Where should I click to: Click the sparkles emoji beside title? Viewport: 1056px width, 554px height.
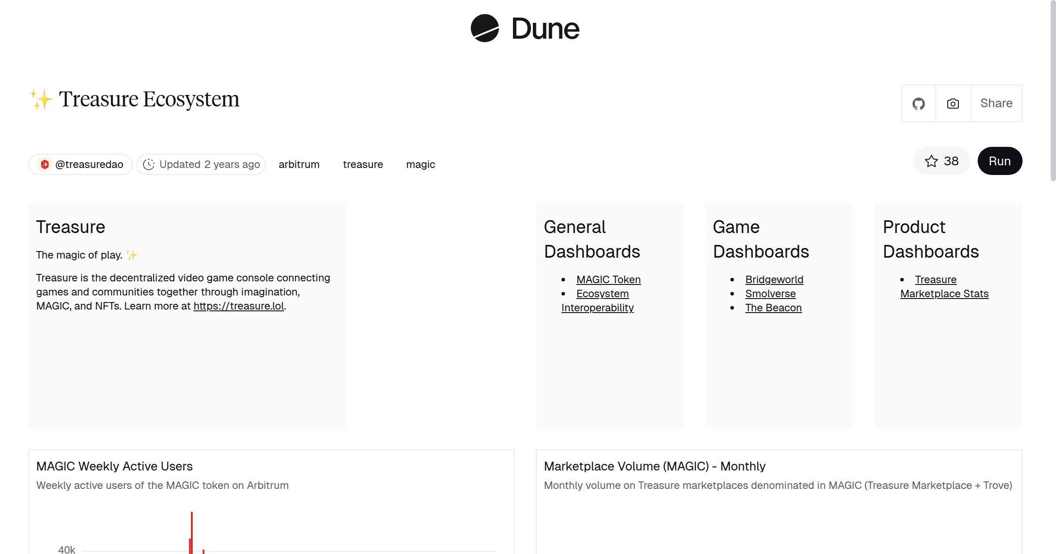click(x=41, y=99)
